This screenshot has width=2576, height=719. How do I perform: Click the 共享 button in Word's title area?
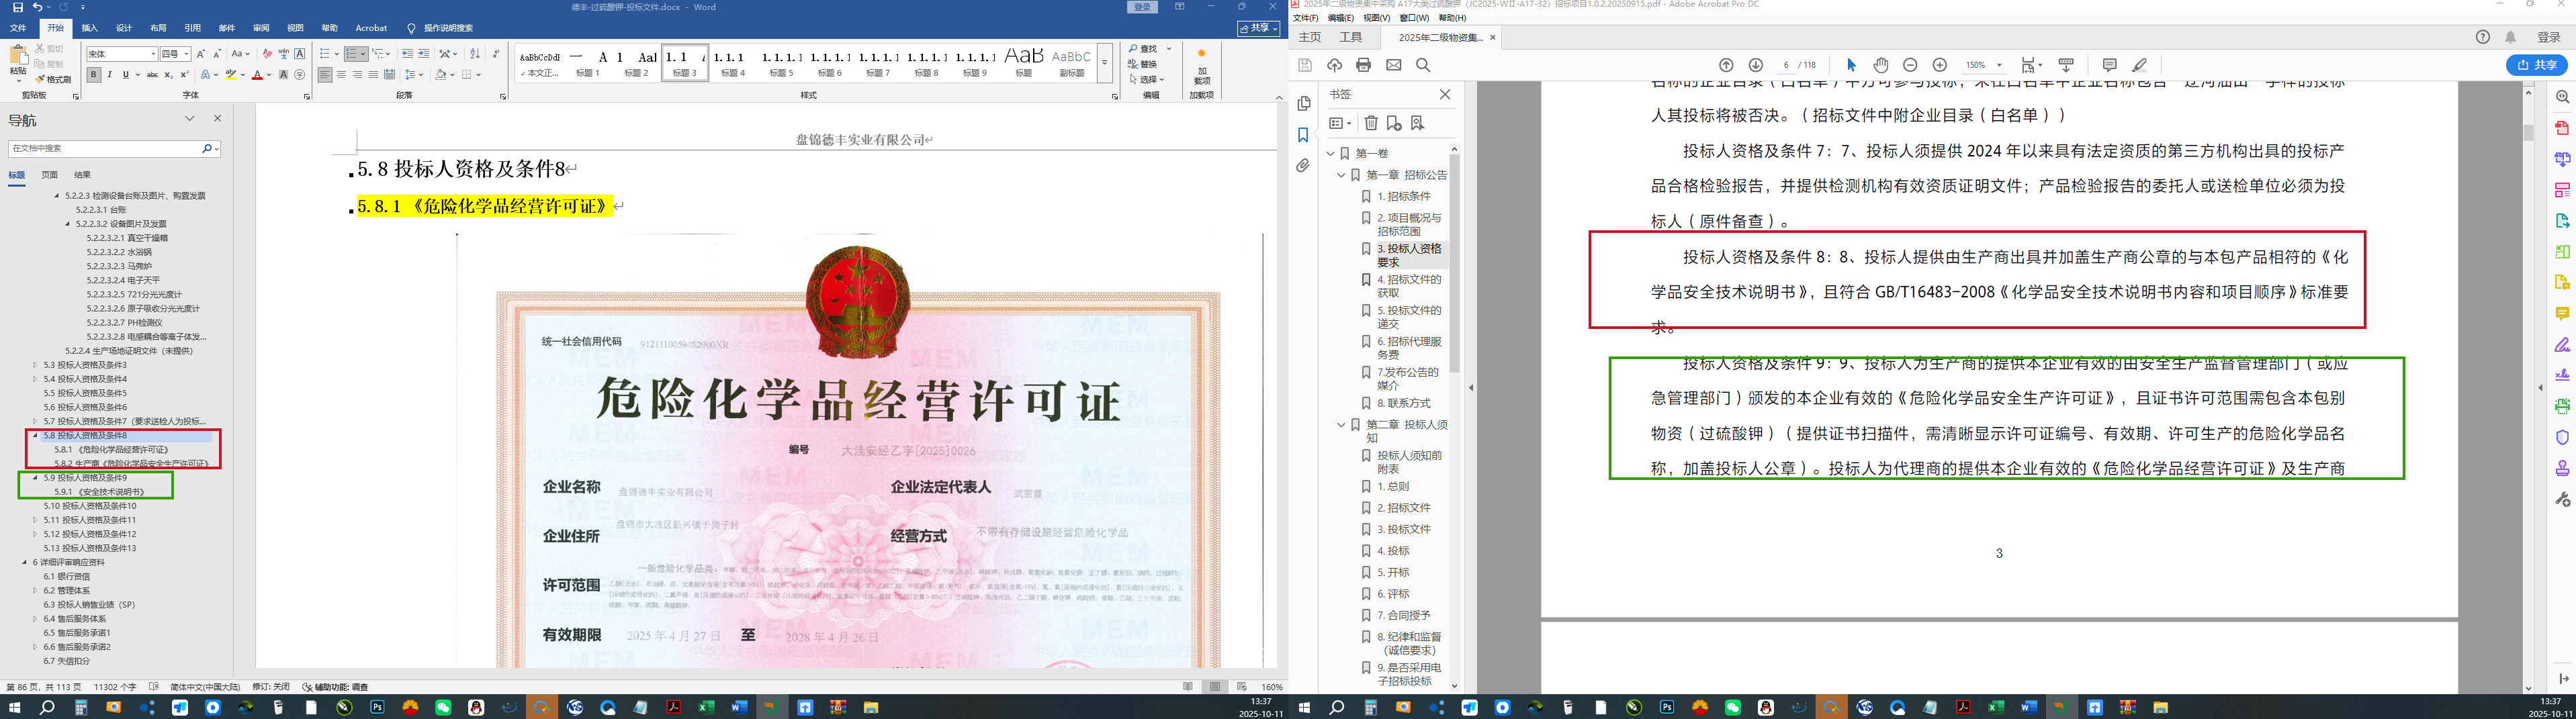(1258, 28)
